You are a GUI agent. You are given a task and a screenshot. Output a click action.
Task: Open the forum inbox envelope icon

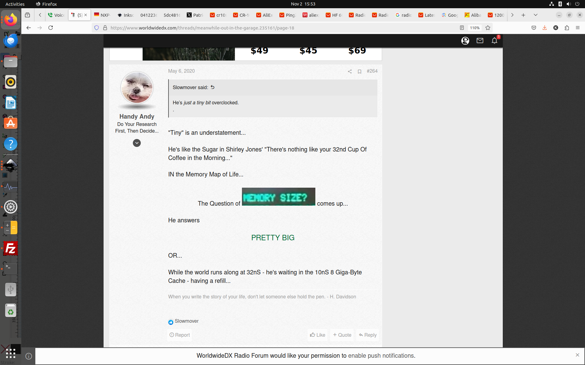coord(480,40)
